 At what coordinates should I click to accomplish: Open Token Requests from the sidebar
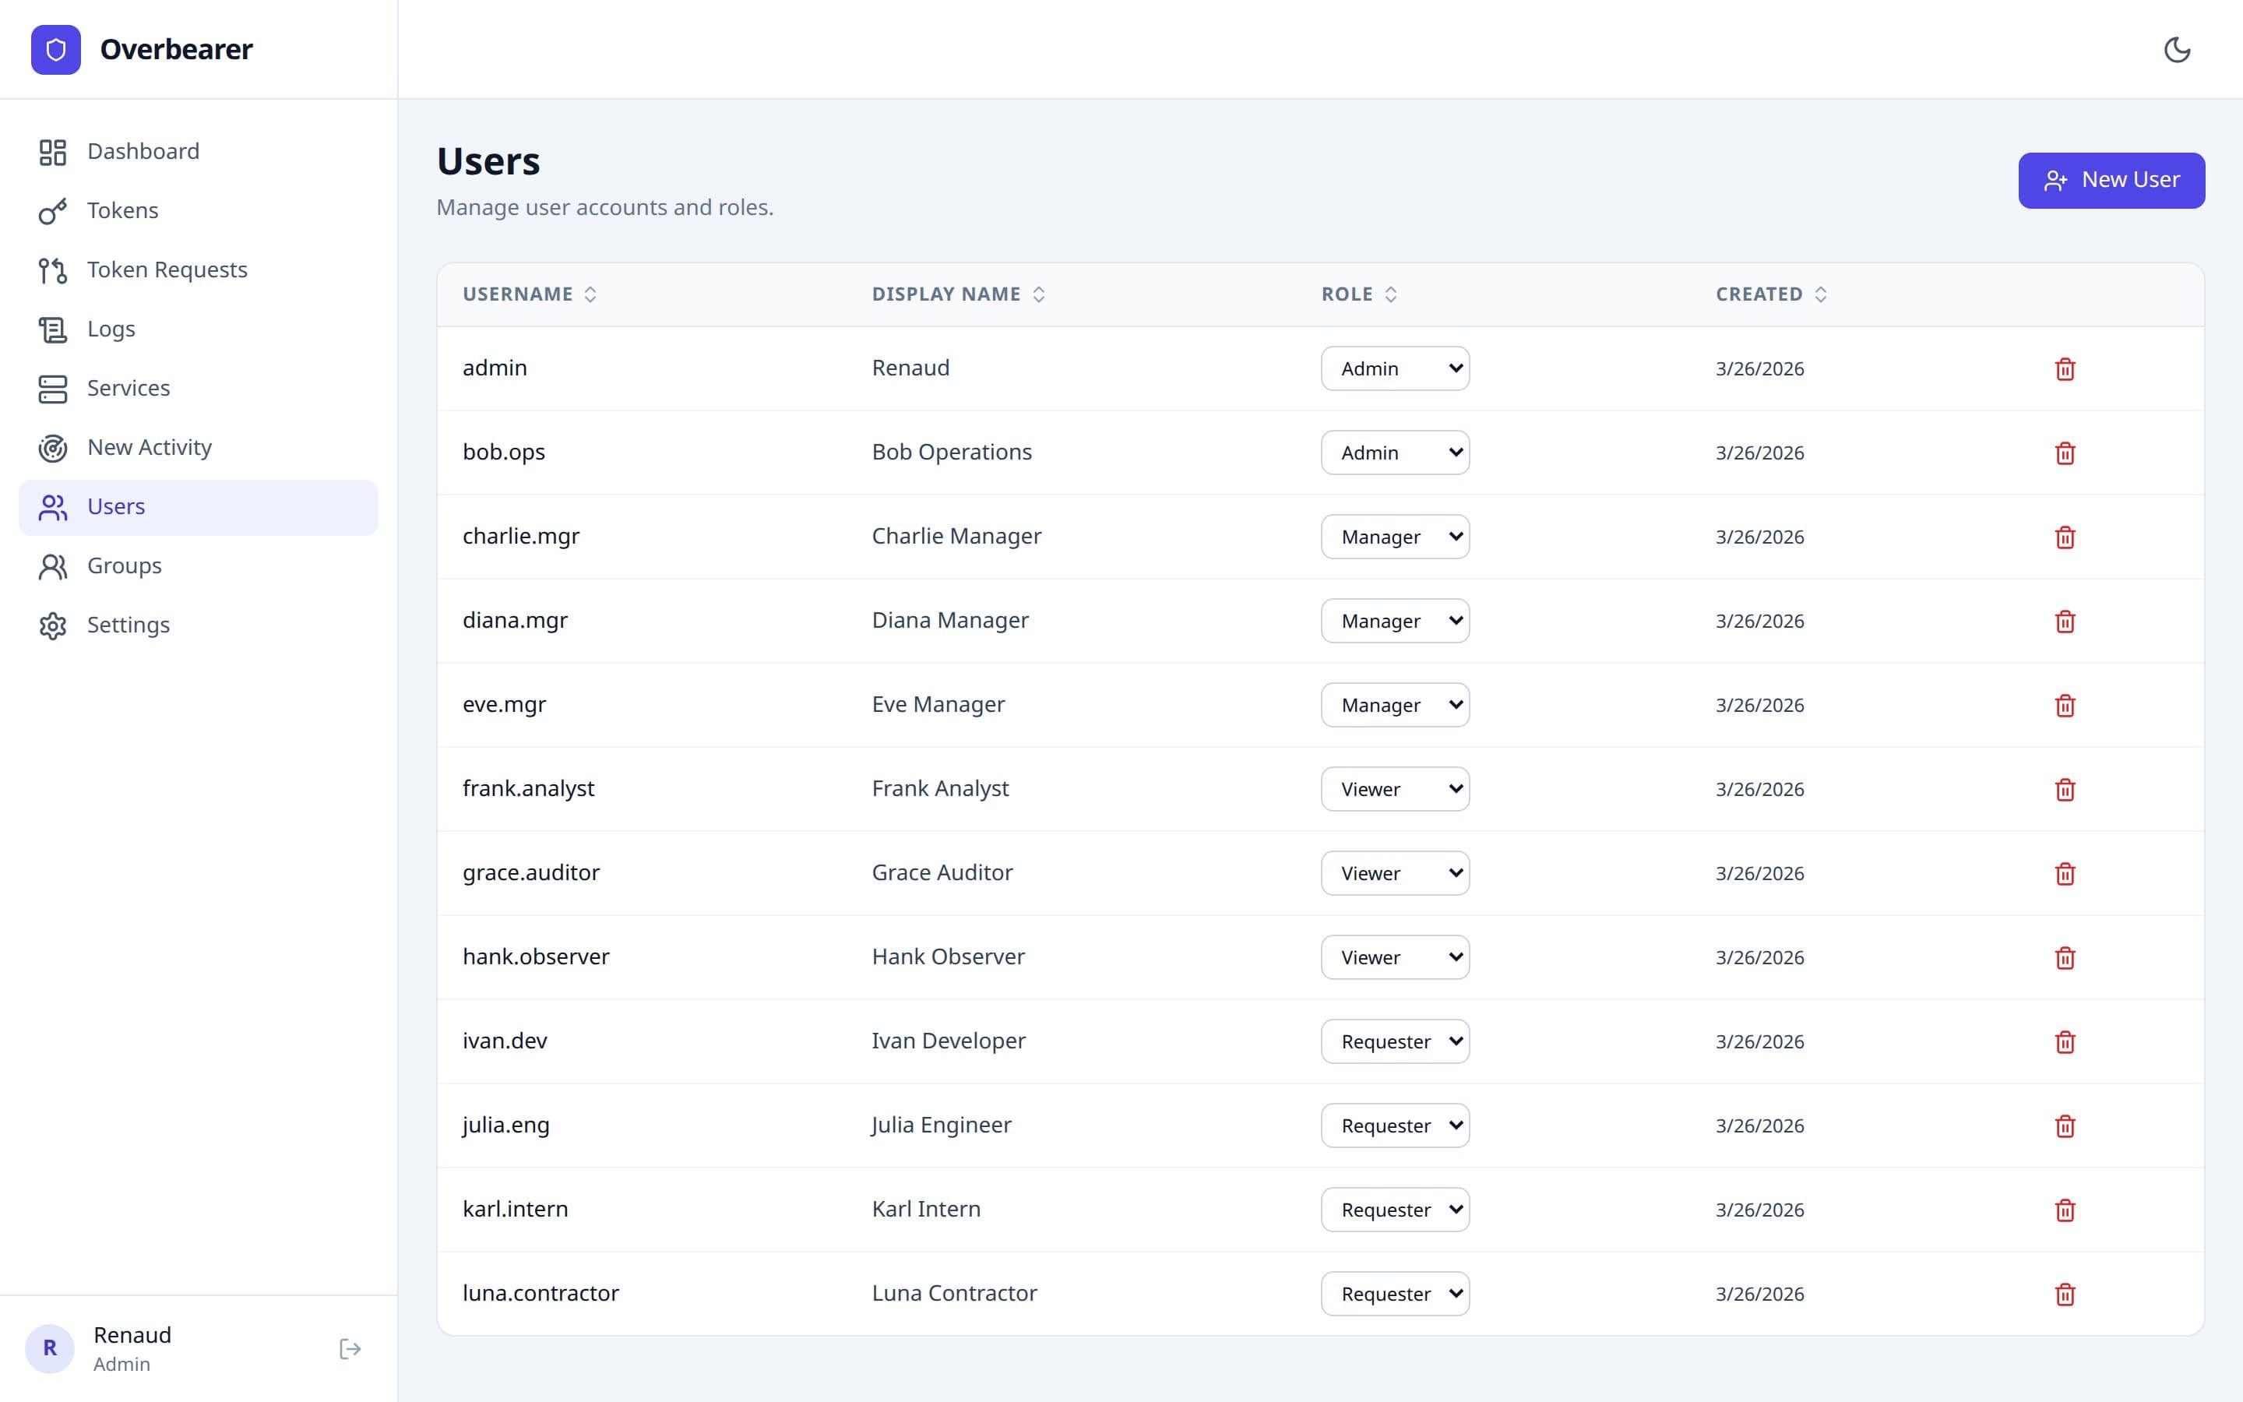click(53, 269)
